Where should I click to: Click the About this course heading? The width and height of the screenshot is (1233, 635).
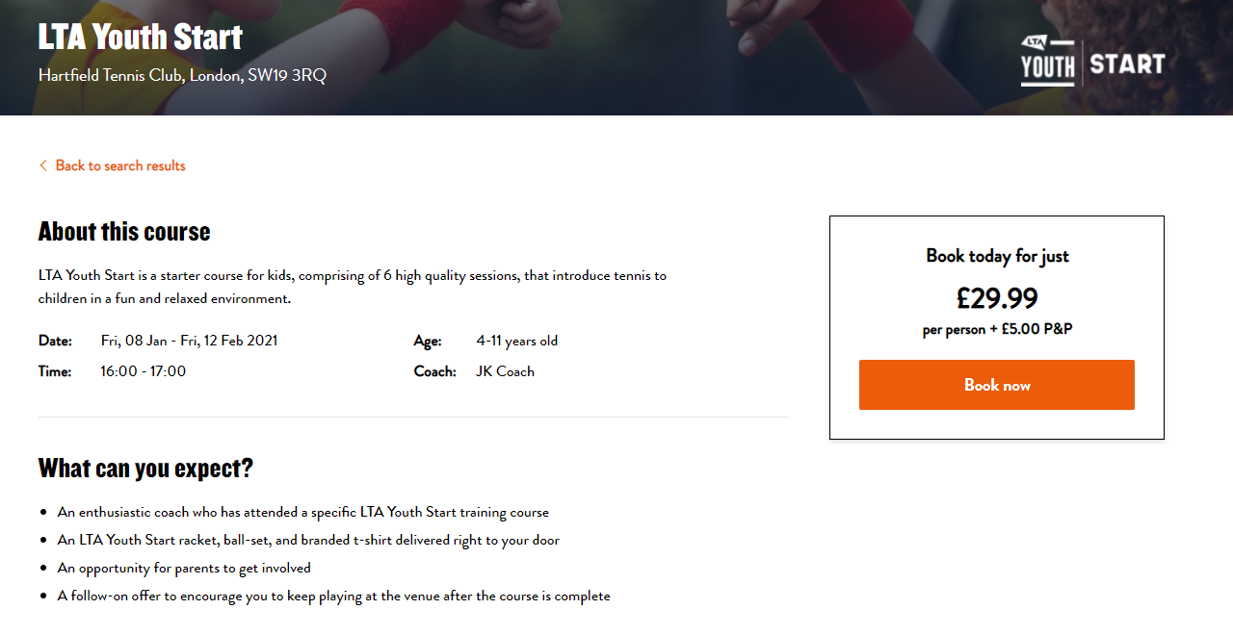tap(124, 232)
